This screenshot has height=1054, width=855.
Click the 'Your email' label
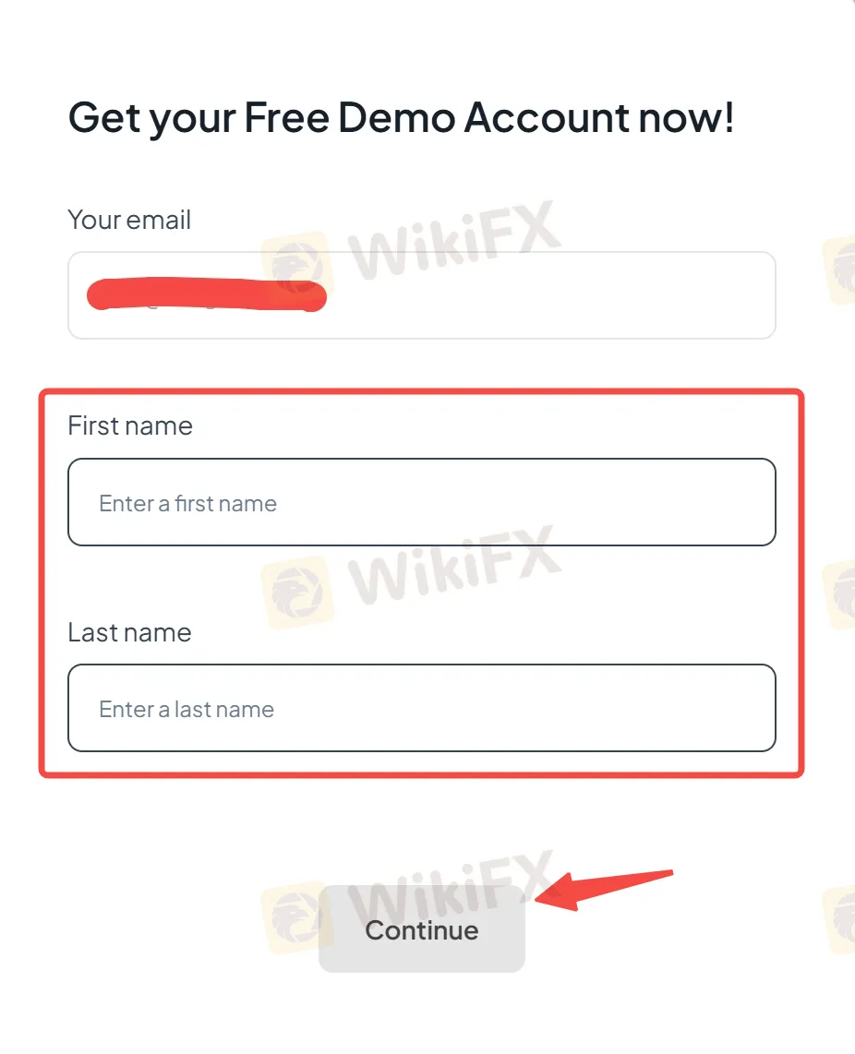click(x=129, y=221)
